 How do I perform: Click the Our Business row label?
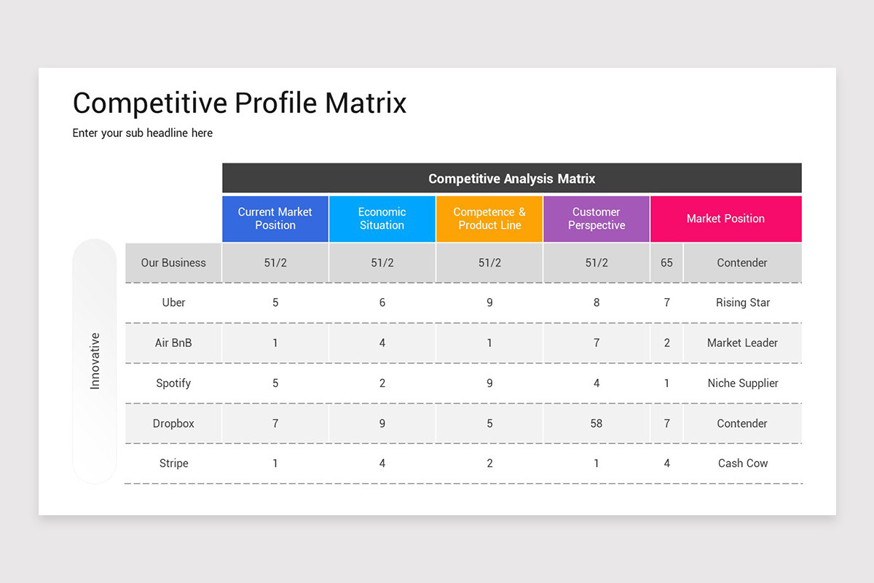point(173,262)
